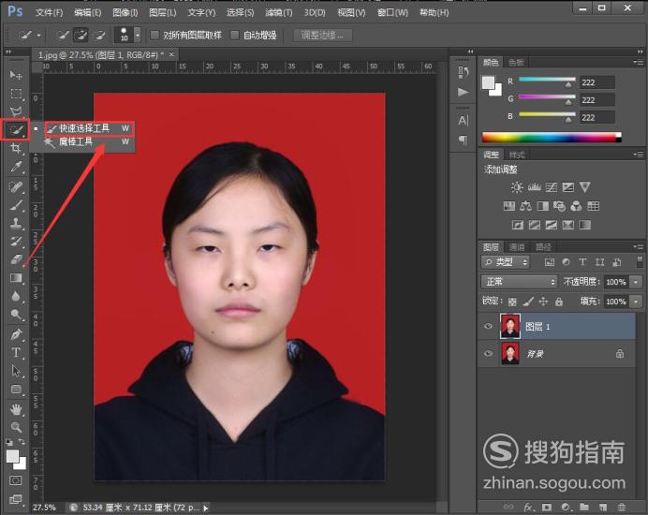Image resolution: width=648 pixels, height=515 pixels.
Task: Toggle Quick Mask mode
Action: [16, 480]
